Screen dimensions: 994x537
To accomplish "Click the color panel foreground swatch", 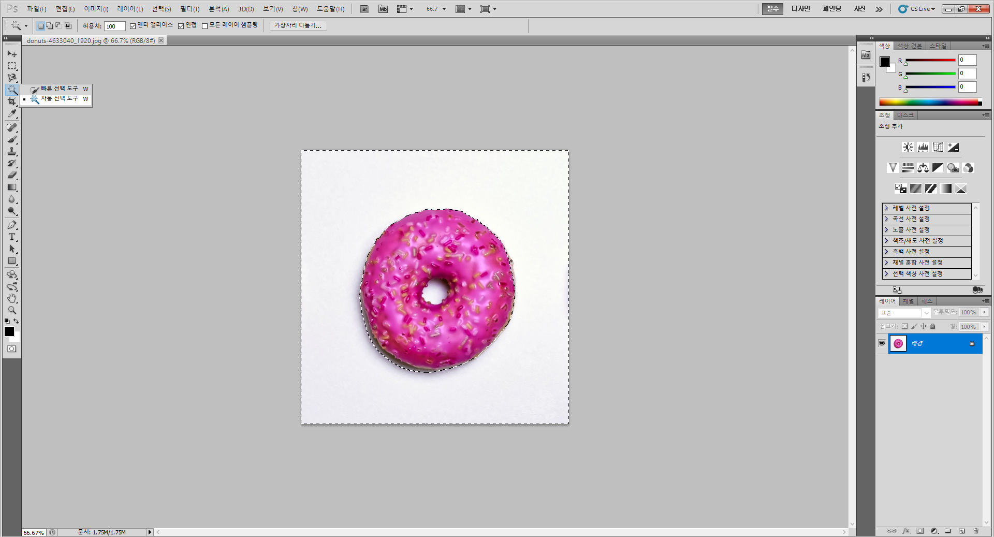I will click(x=885, y=62).
